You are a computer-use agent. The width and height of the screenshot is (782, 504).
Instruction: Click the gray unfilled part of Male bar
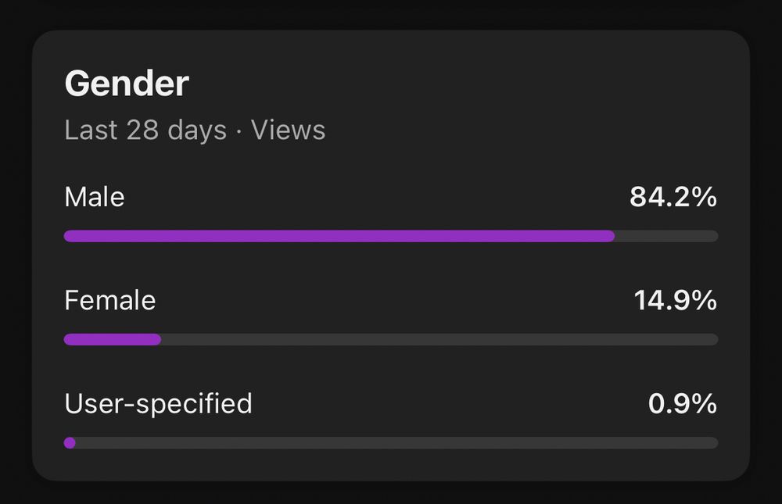tap(666, 236)
